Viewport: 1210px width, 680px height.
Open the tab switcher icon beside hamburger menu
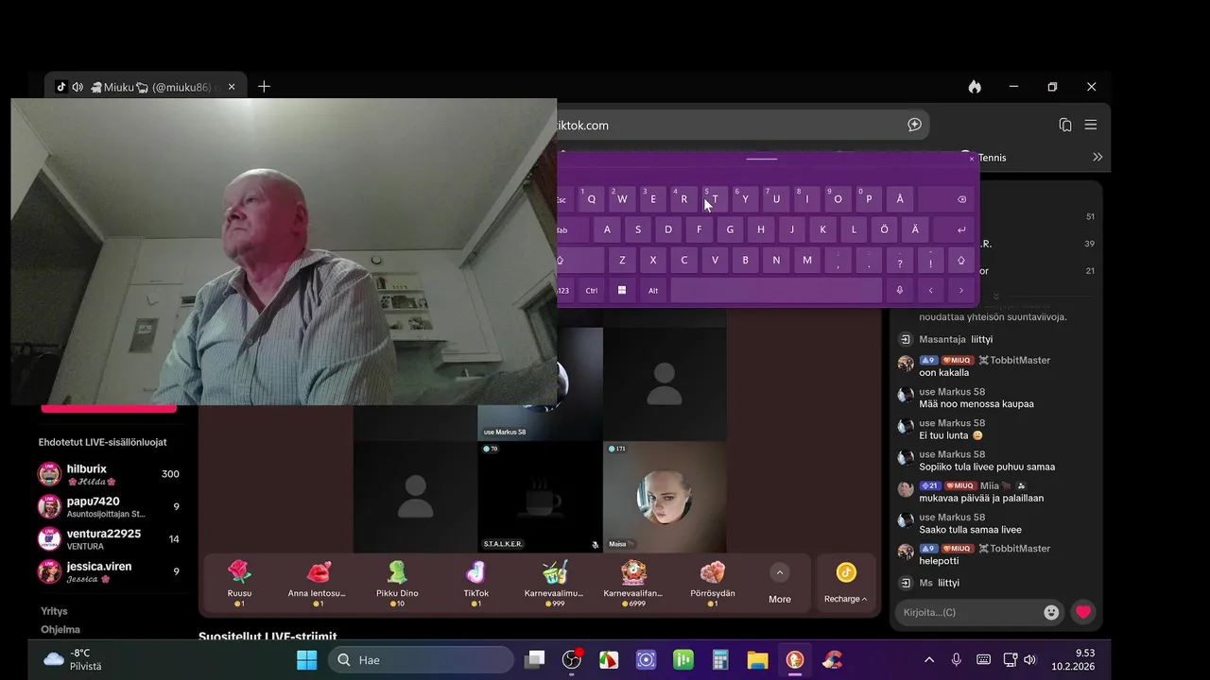tap(1065, 125)
